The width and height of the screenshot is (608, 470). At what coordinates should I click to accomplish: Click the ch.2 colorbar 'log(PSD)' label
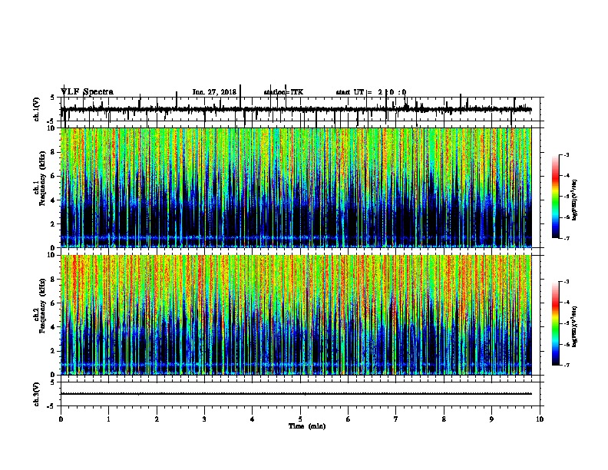click(574, 327)
